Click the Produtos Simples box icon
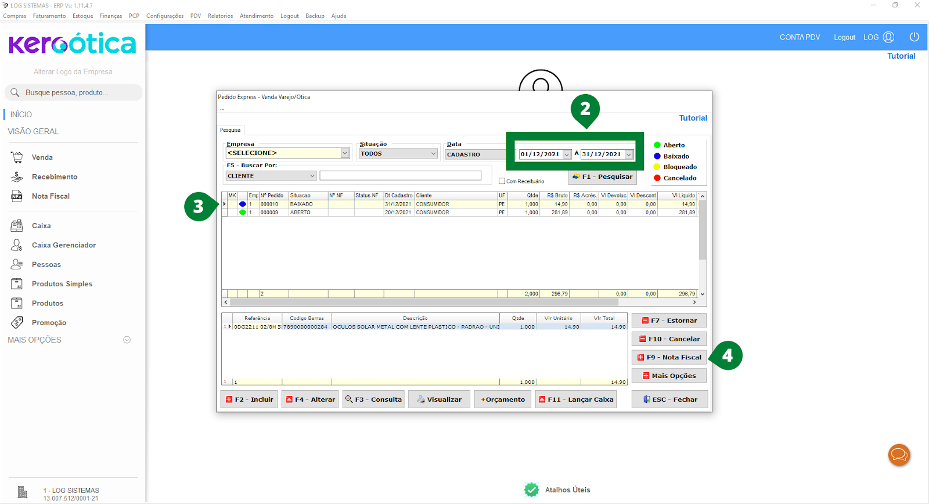Screen dimensions: 929x504 (x=17, y=284)
